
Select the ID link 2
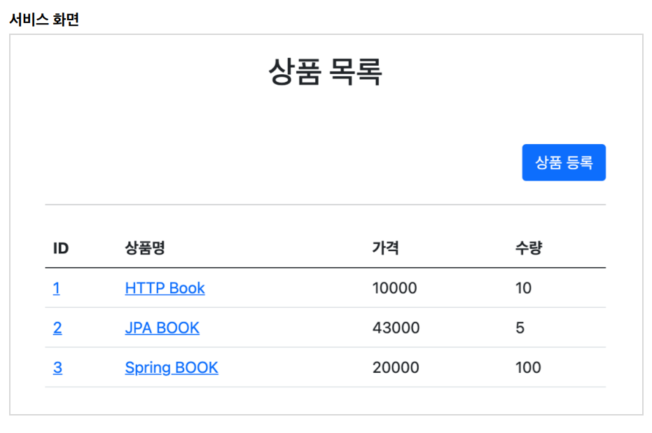point(57,328)
